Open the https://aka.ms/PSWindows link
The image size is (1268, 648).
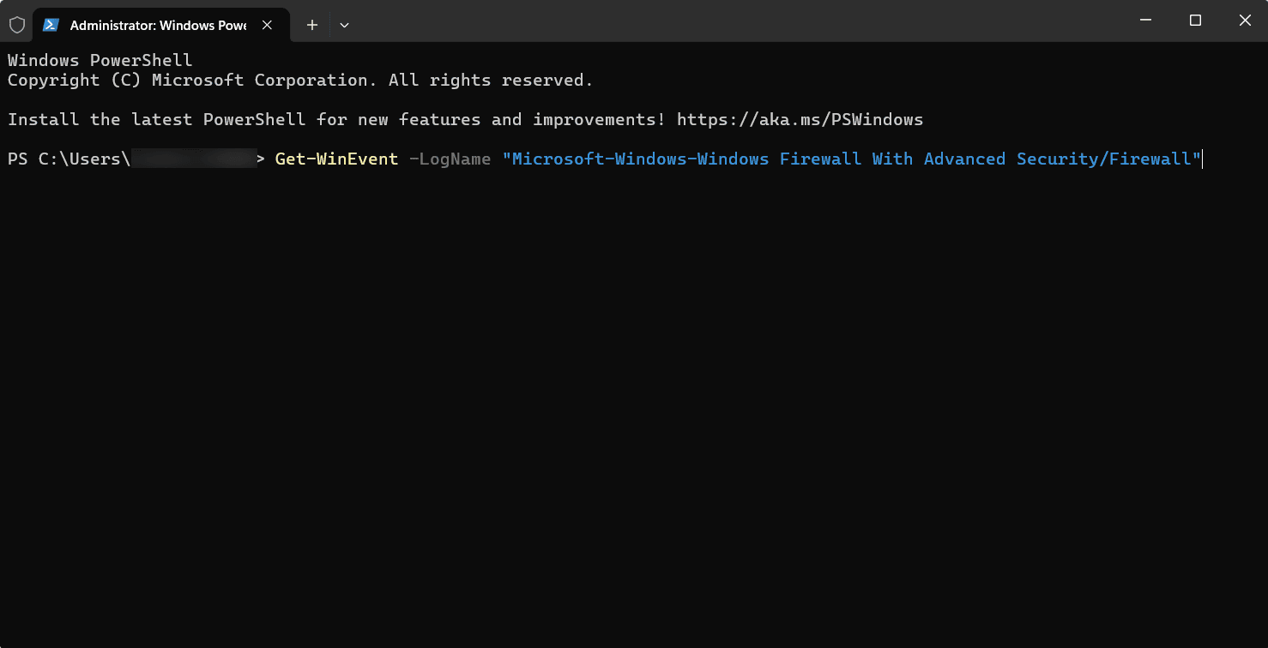point(800,119)
